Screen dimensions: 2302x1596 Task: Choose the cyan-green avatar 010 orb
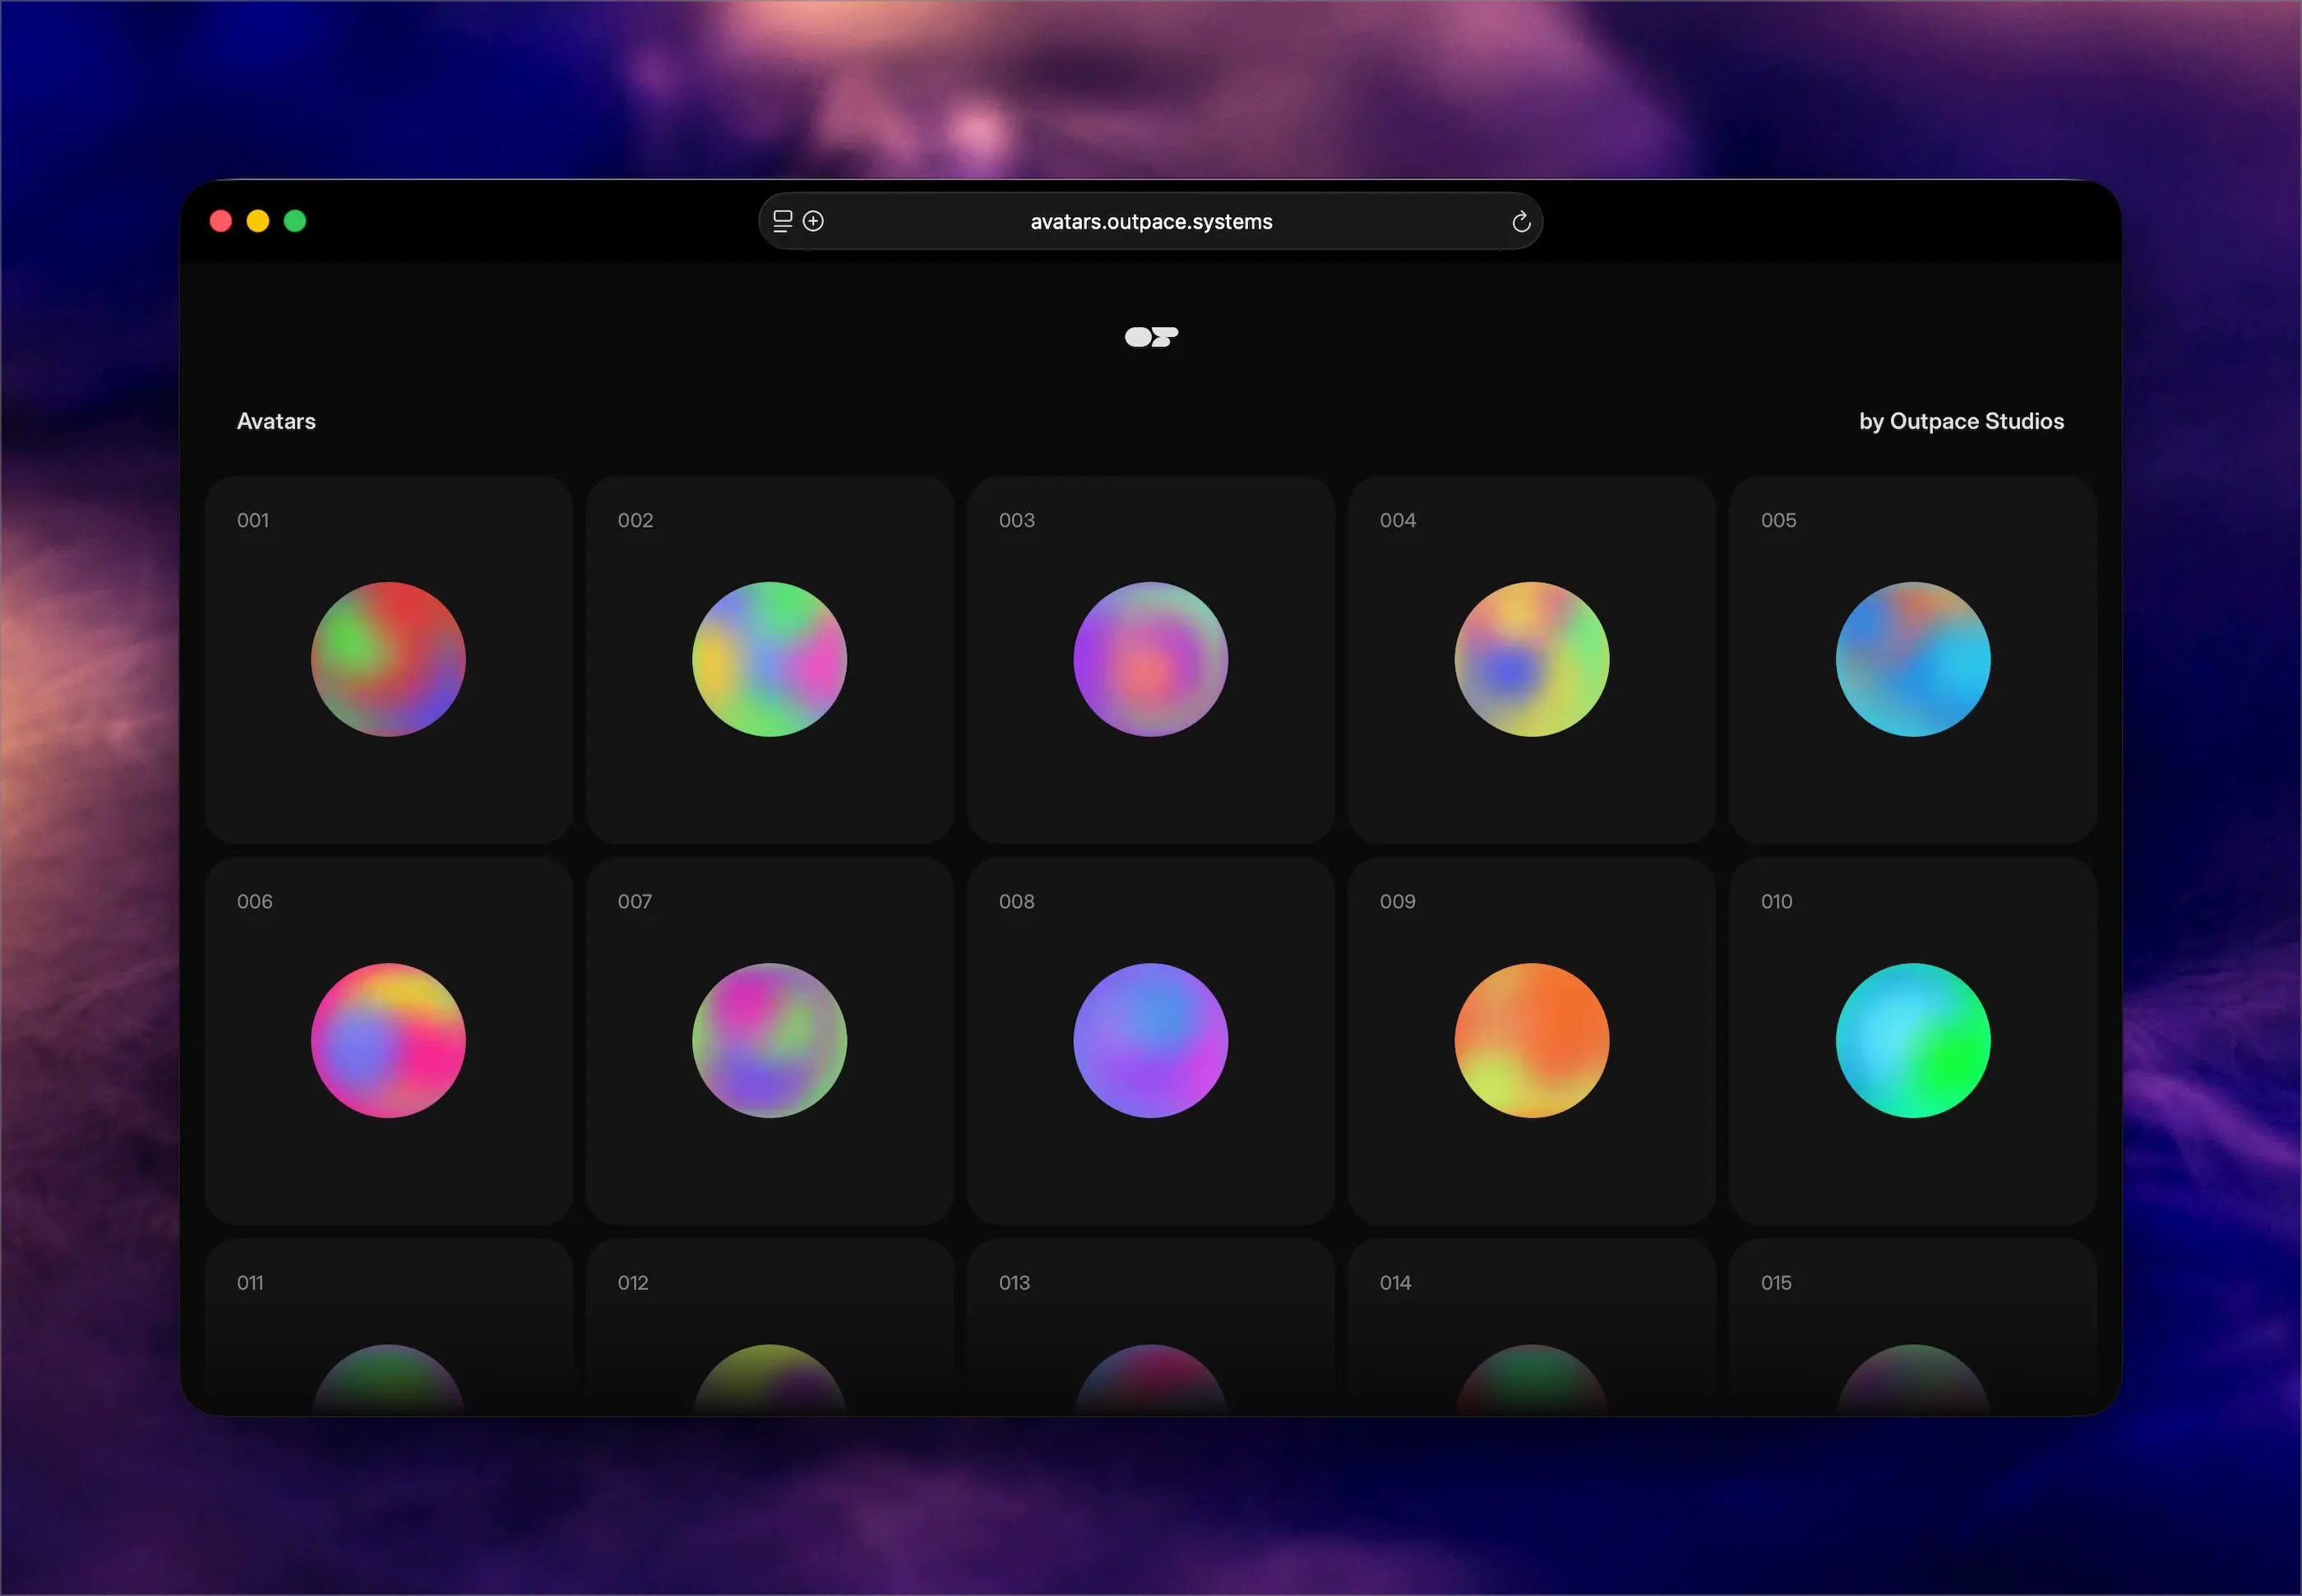(x=1912, y=1040)
